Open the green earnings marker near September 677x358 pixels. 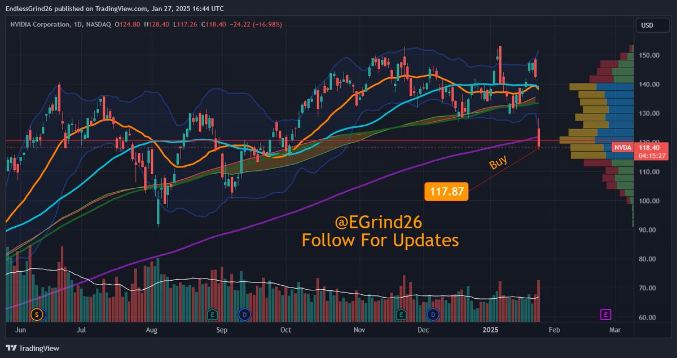(213, 313)
